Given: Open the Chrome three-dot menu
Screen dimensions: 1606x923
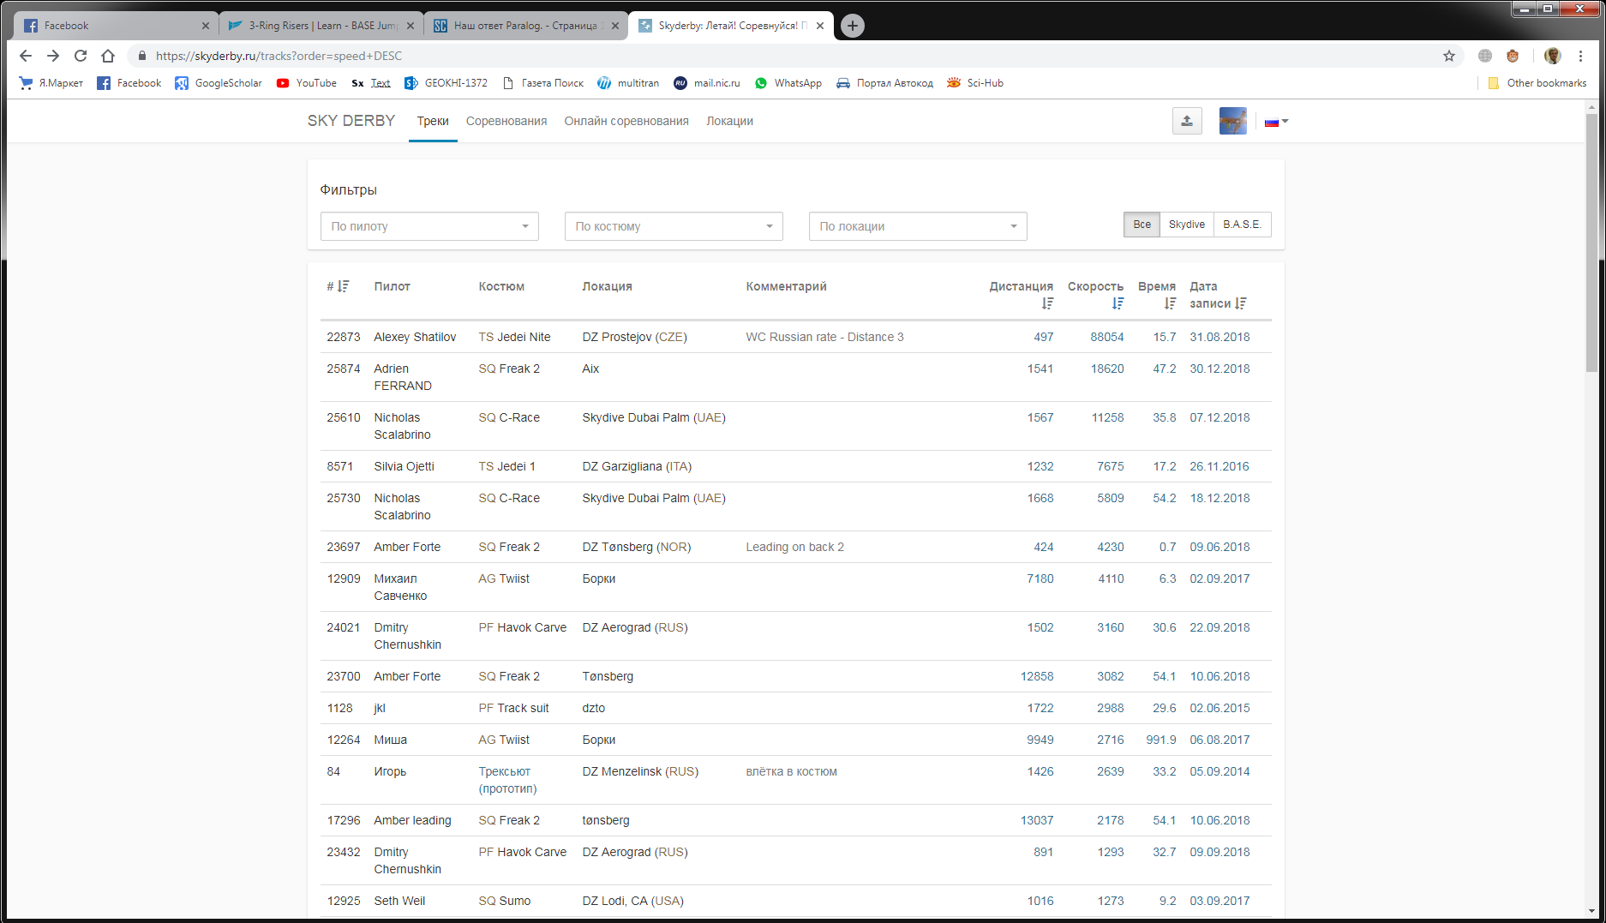Looking at the screenshot, I should coord(1581,56).
